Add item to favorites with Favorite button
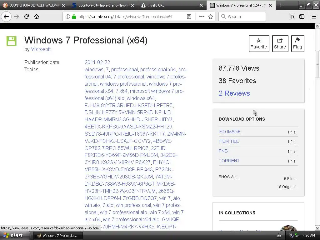Viewport: 320px width, 240px height. coord(259,43)
